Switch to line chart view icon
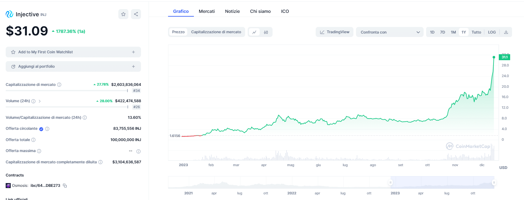524x200 pixels. coord(254,32)
